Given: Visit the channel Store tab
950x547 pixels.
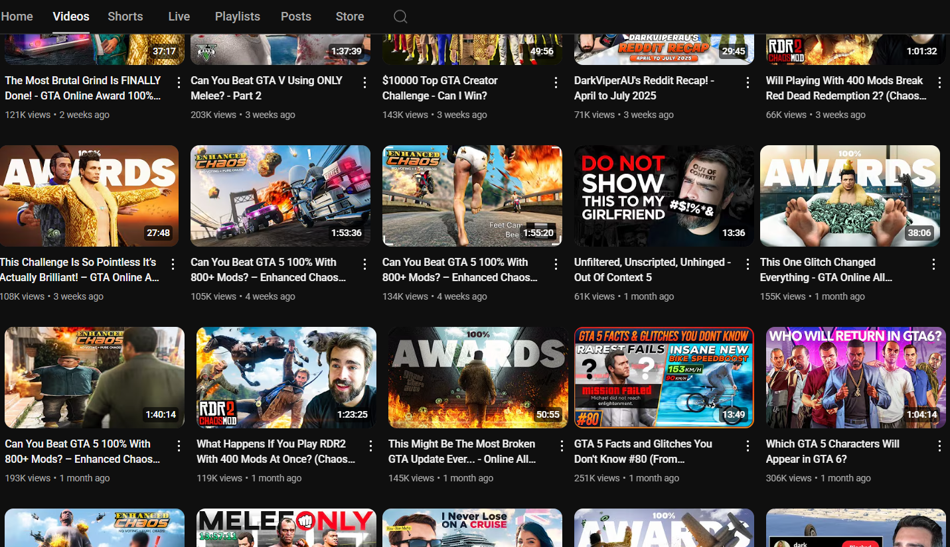Looking at the screenshot, I should [350, 17].
